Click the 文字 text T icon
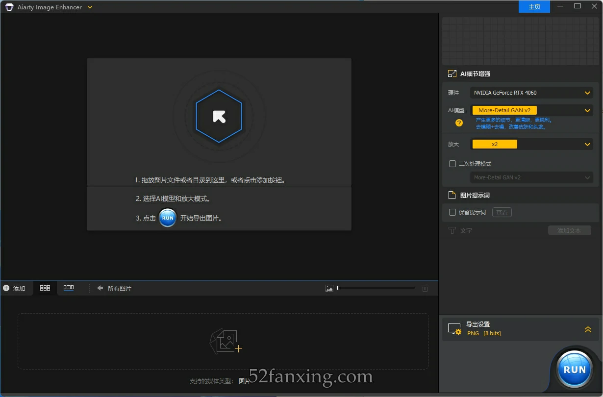603x397 pixels. click(x=452, y=230)
